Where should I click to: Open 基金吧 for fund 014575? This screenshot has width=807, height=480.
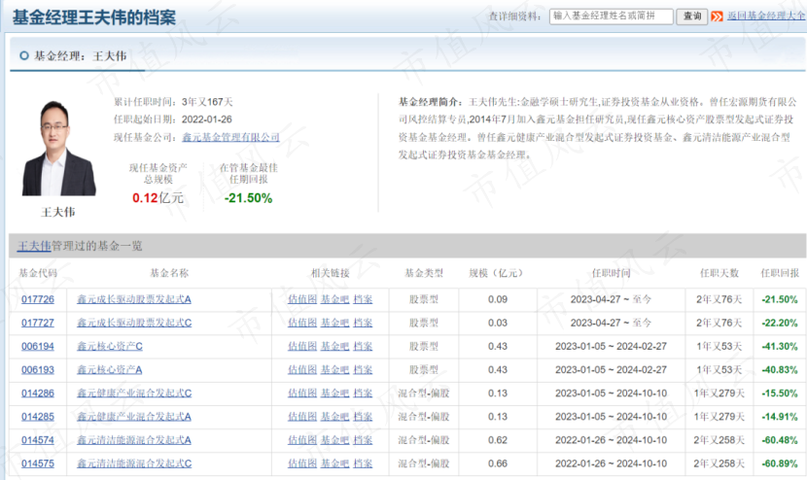click(x=335, y=463)
